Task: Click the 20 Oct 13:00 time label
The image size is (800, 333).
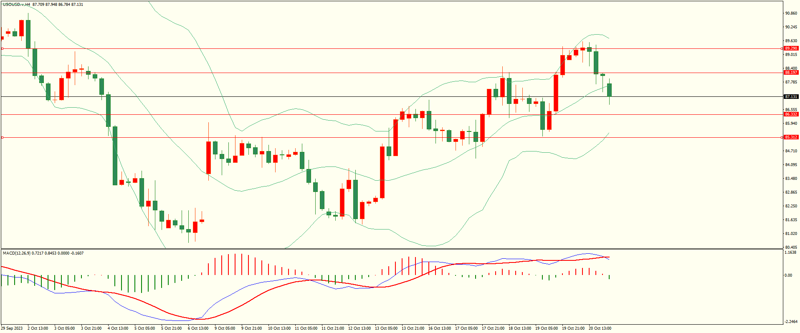Action: (x=600, y=328)
